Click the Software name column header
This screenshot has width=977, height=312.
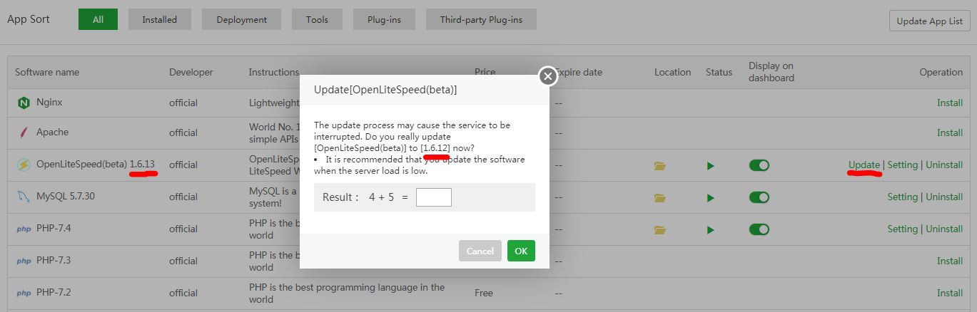pos(47,72)
